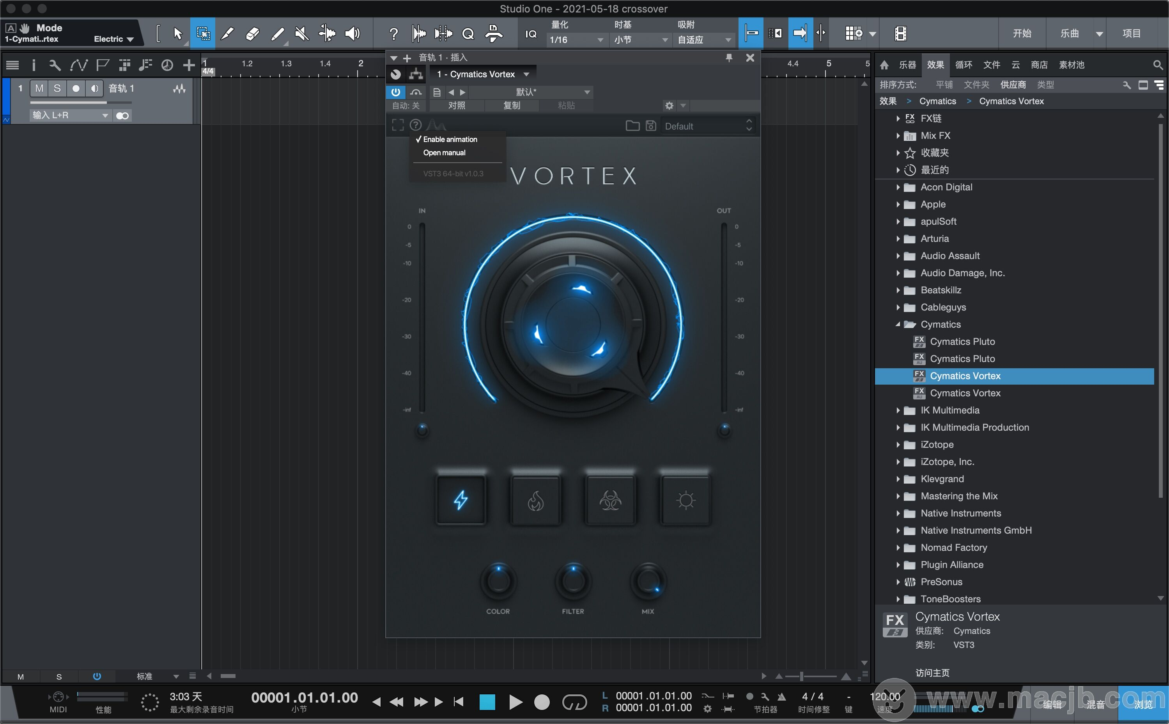Mute track 1 with M button

pos(39,88)
